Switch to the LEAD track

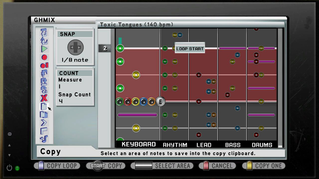(x=204, y=145)
